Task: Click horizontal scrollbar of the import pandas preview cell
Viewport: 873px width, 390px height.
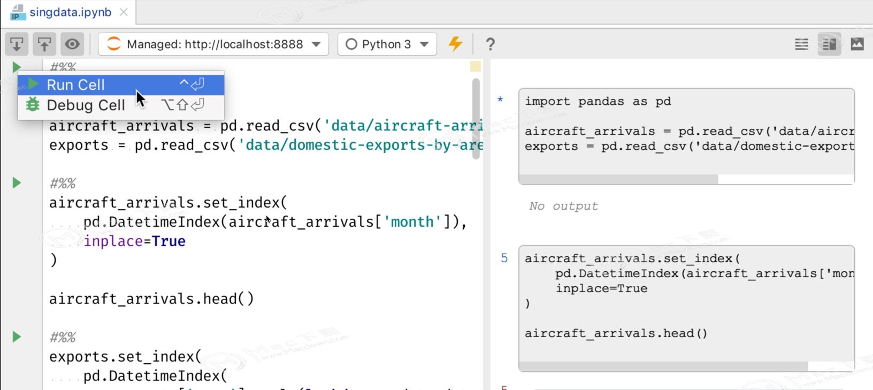Action: coord(618,179)
